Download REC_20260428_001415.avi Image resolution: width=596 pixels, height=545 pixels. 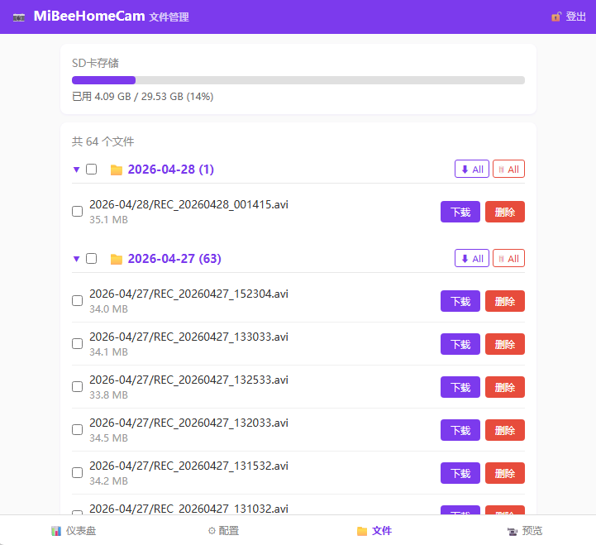pyautogui.click(x=460, y=212)
